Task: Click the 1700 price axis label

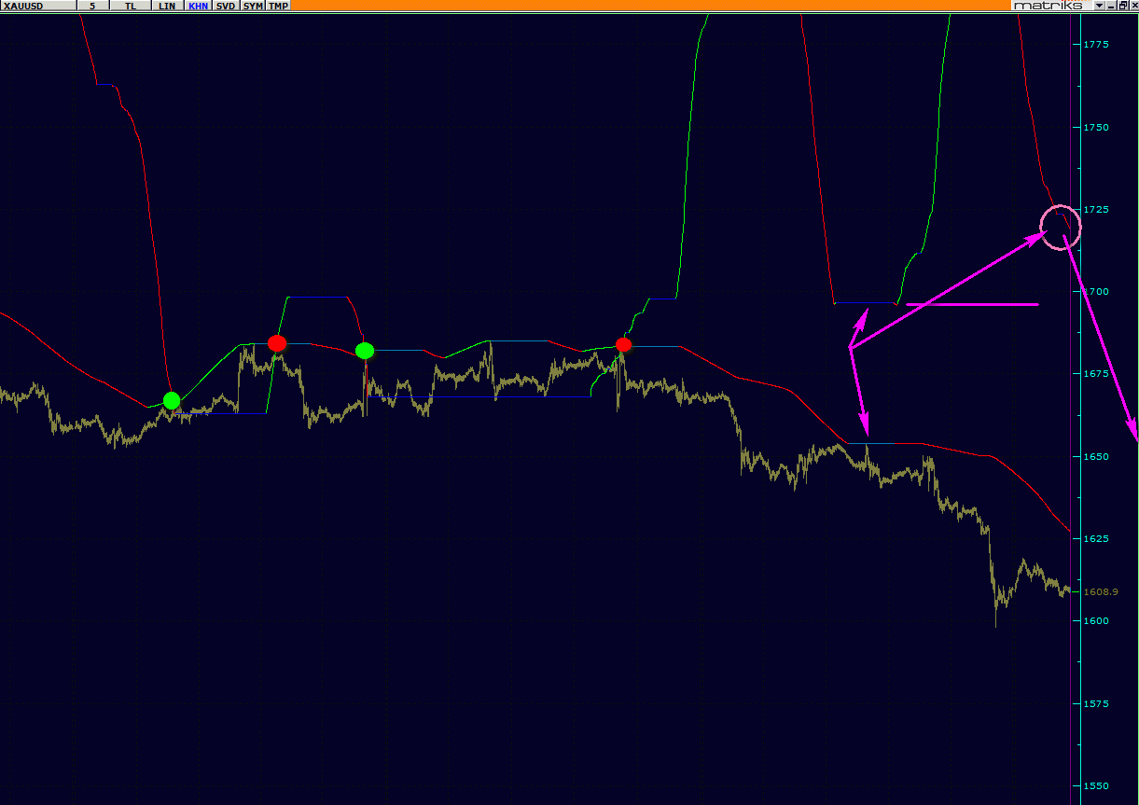Action: point(1096,291)
